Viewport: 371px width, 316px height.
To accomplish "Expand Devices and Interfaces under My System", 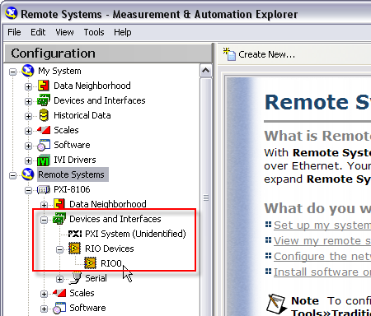I will 28,101.
